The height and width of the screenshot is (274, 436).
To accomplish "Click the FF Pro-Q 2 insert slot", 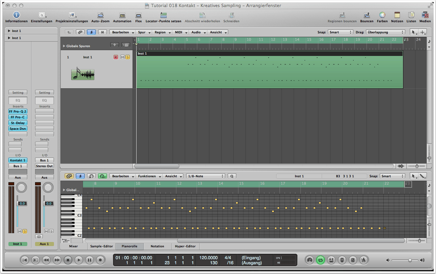I will click(18, 111).
